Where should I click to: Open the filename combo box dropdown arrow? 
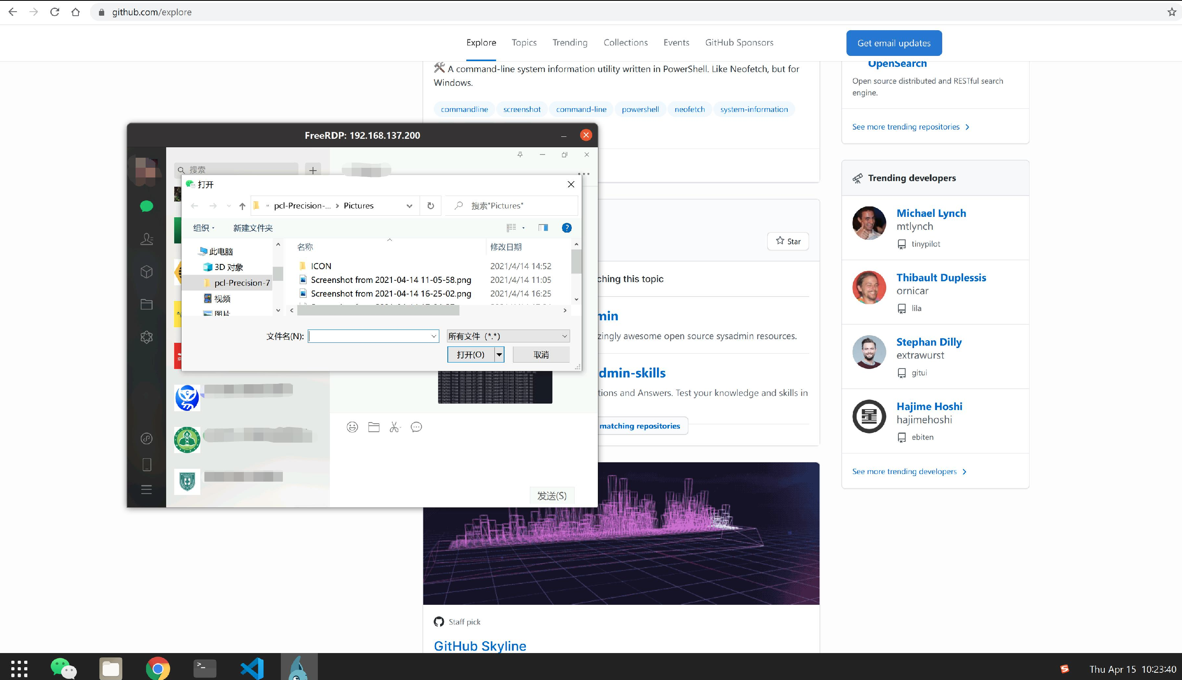[433, 336]
